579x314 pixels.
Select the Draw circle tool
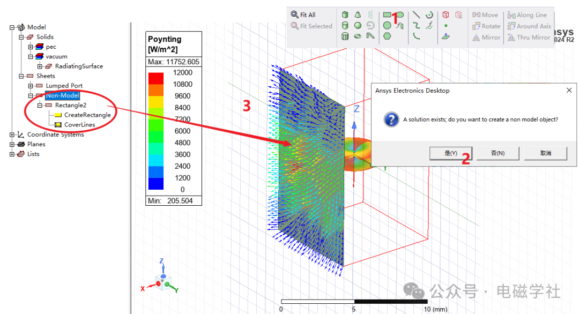[x=387, y=26]
